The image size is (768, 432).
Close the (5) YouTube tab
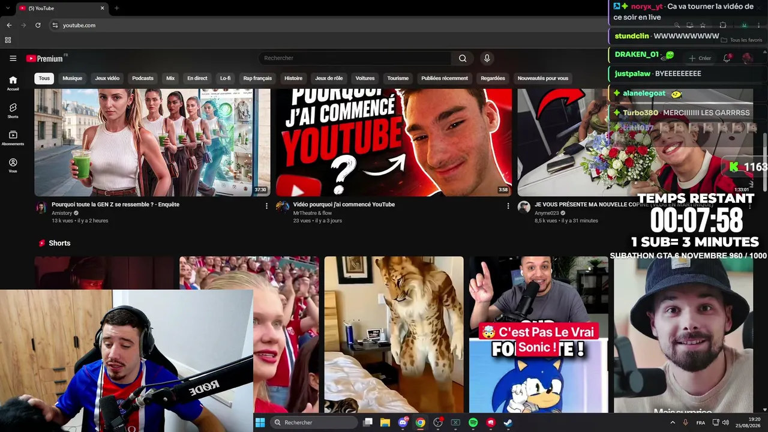coord(102,8)
